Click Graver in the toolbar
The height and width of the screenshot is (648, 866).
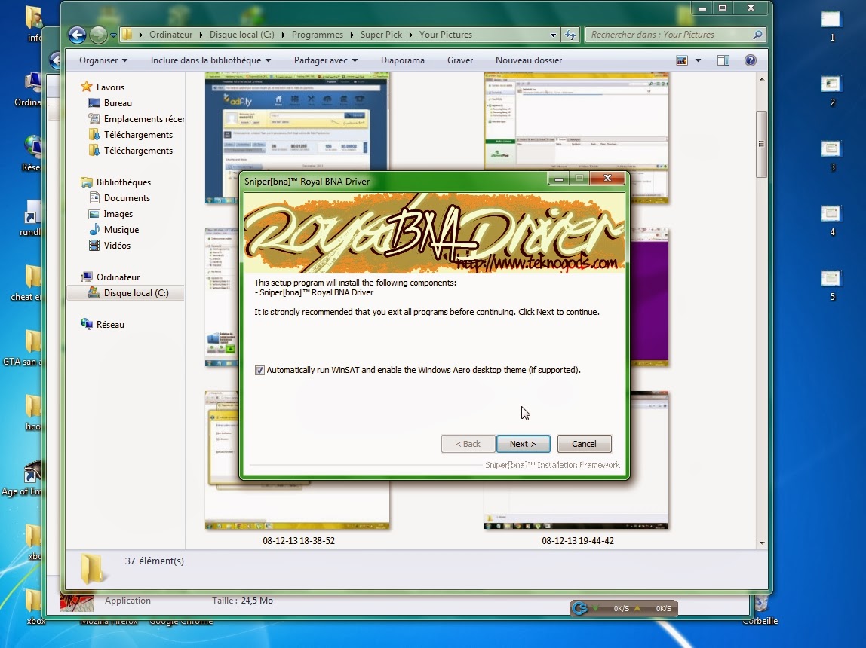tap(460, 60)
